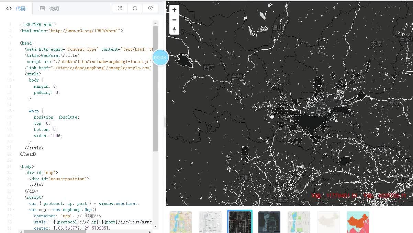Click the refresh code icon in the toolbar
The height and width of the screenshot is (233, 413).
[x=135, y=8]
